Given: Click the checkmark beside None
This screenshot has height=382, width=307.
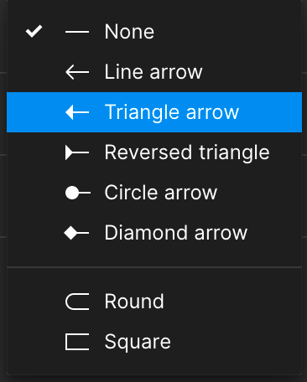Looking at the screenshot, I should 34,31.
